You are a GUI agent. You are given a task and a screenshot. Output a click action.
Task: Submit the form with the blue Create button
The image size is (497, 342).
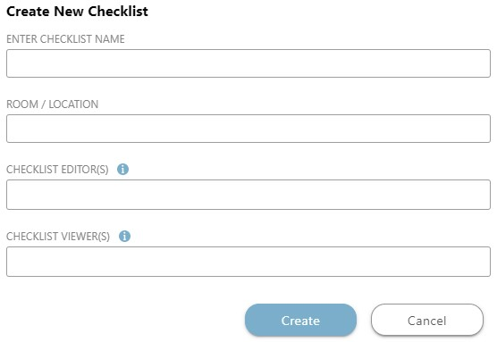click(x=300, y=321)
